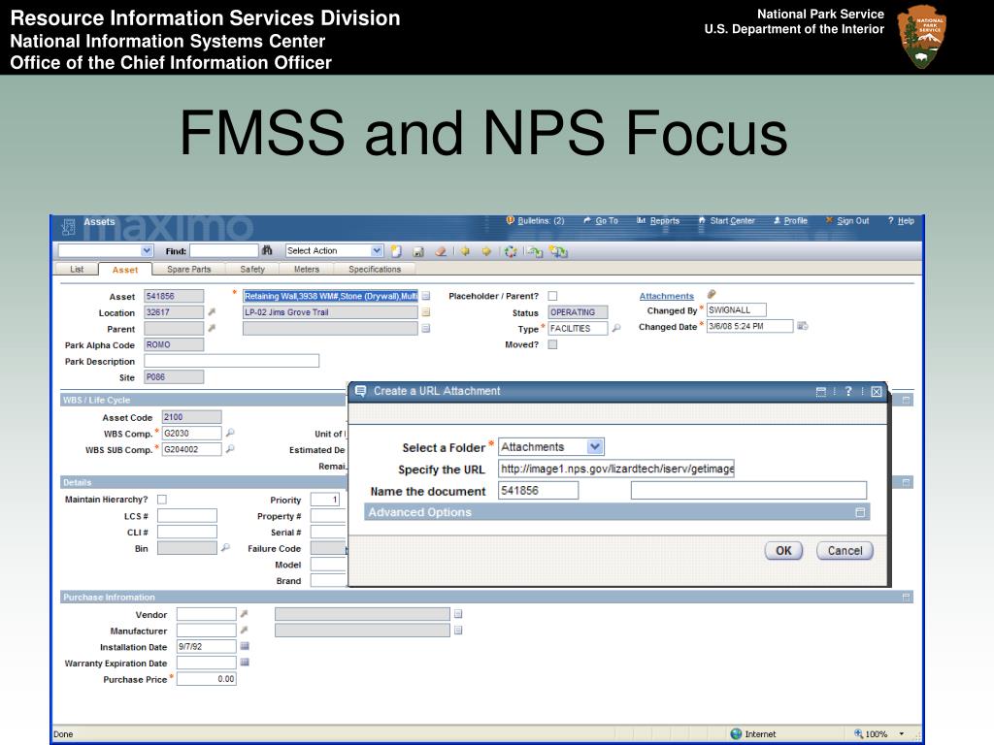
Task: Click the Park Description field
Action: tap(231, 361)
